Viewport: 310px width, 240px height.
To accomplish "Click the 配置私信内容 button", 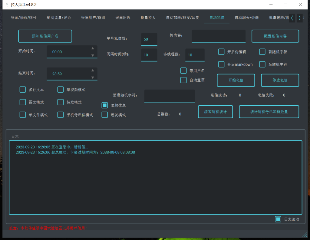I will tap(275, 36).
